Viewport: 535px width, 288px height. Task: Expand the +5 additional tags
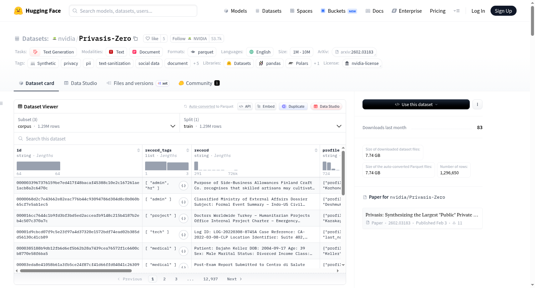tap(196, 63)
